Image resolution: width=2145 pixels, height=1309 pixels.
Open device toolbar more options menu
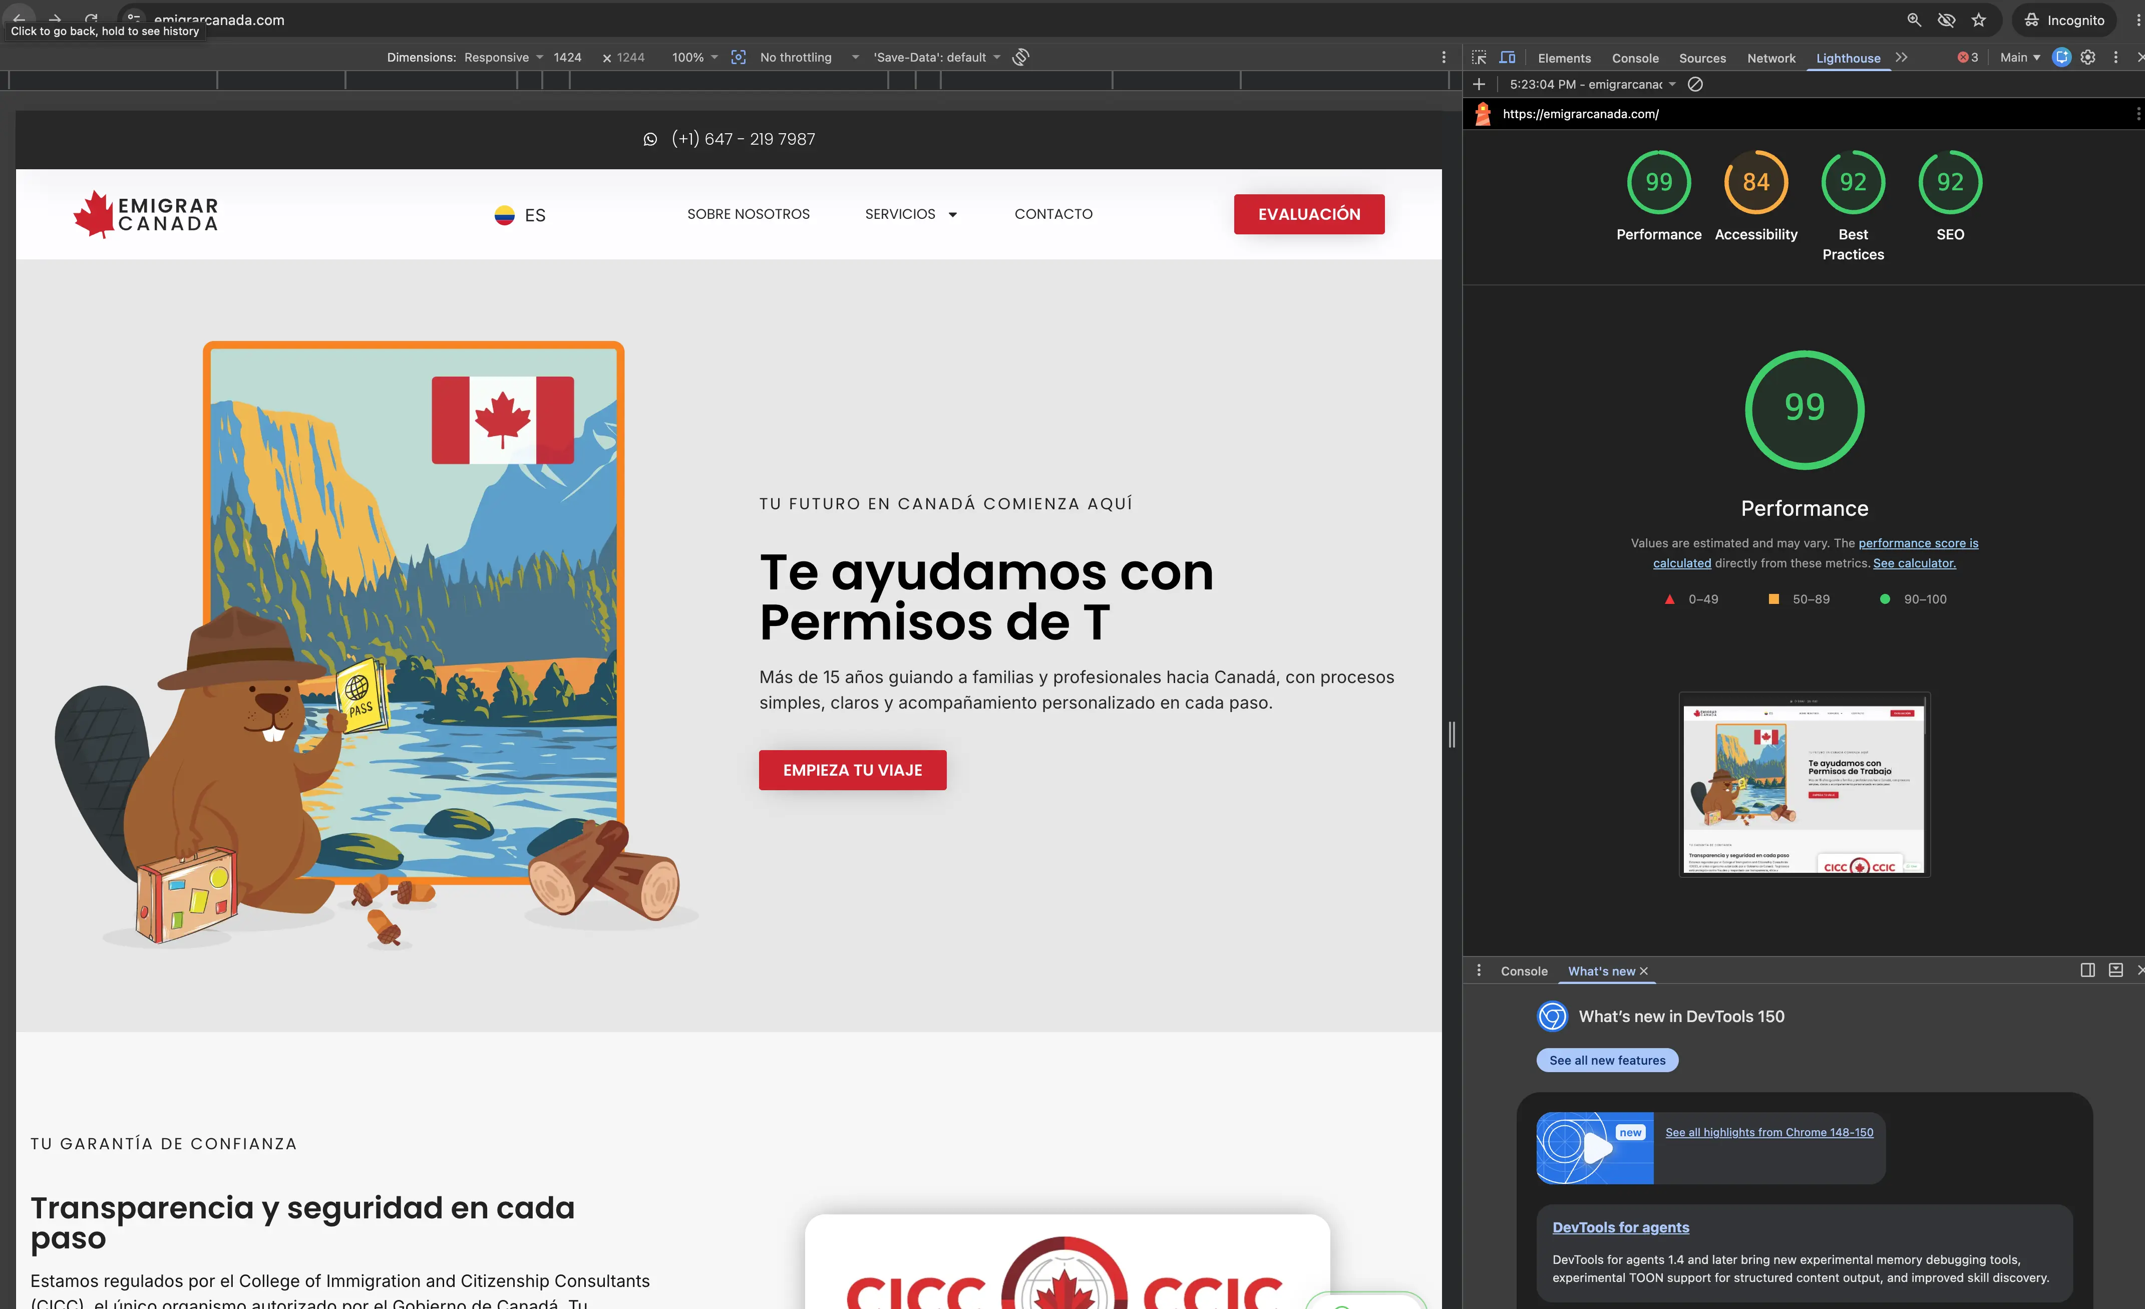[x=1444, y=58]
